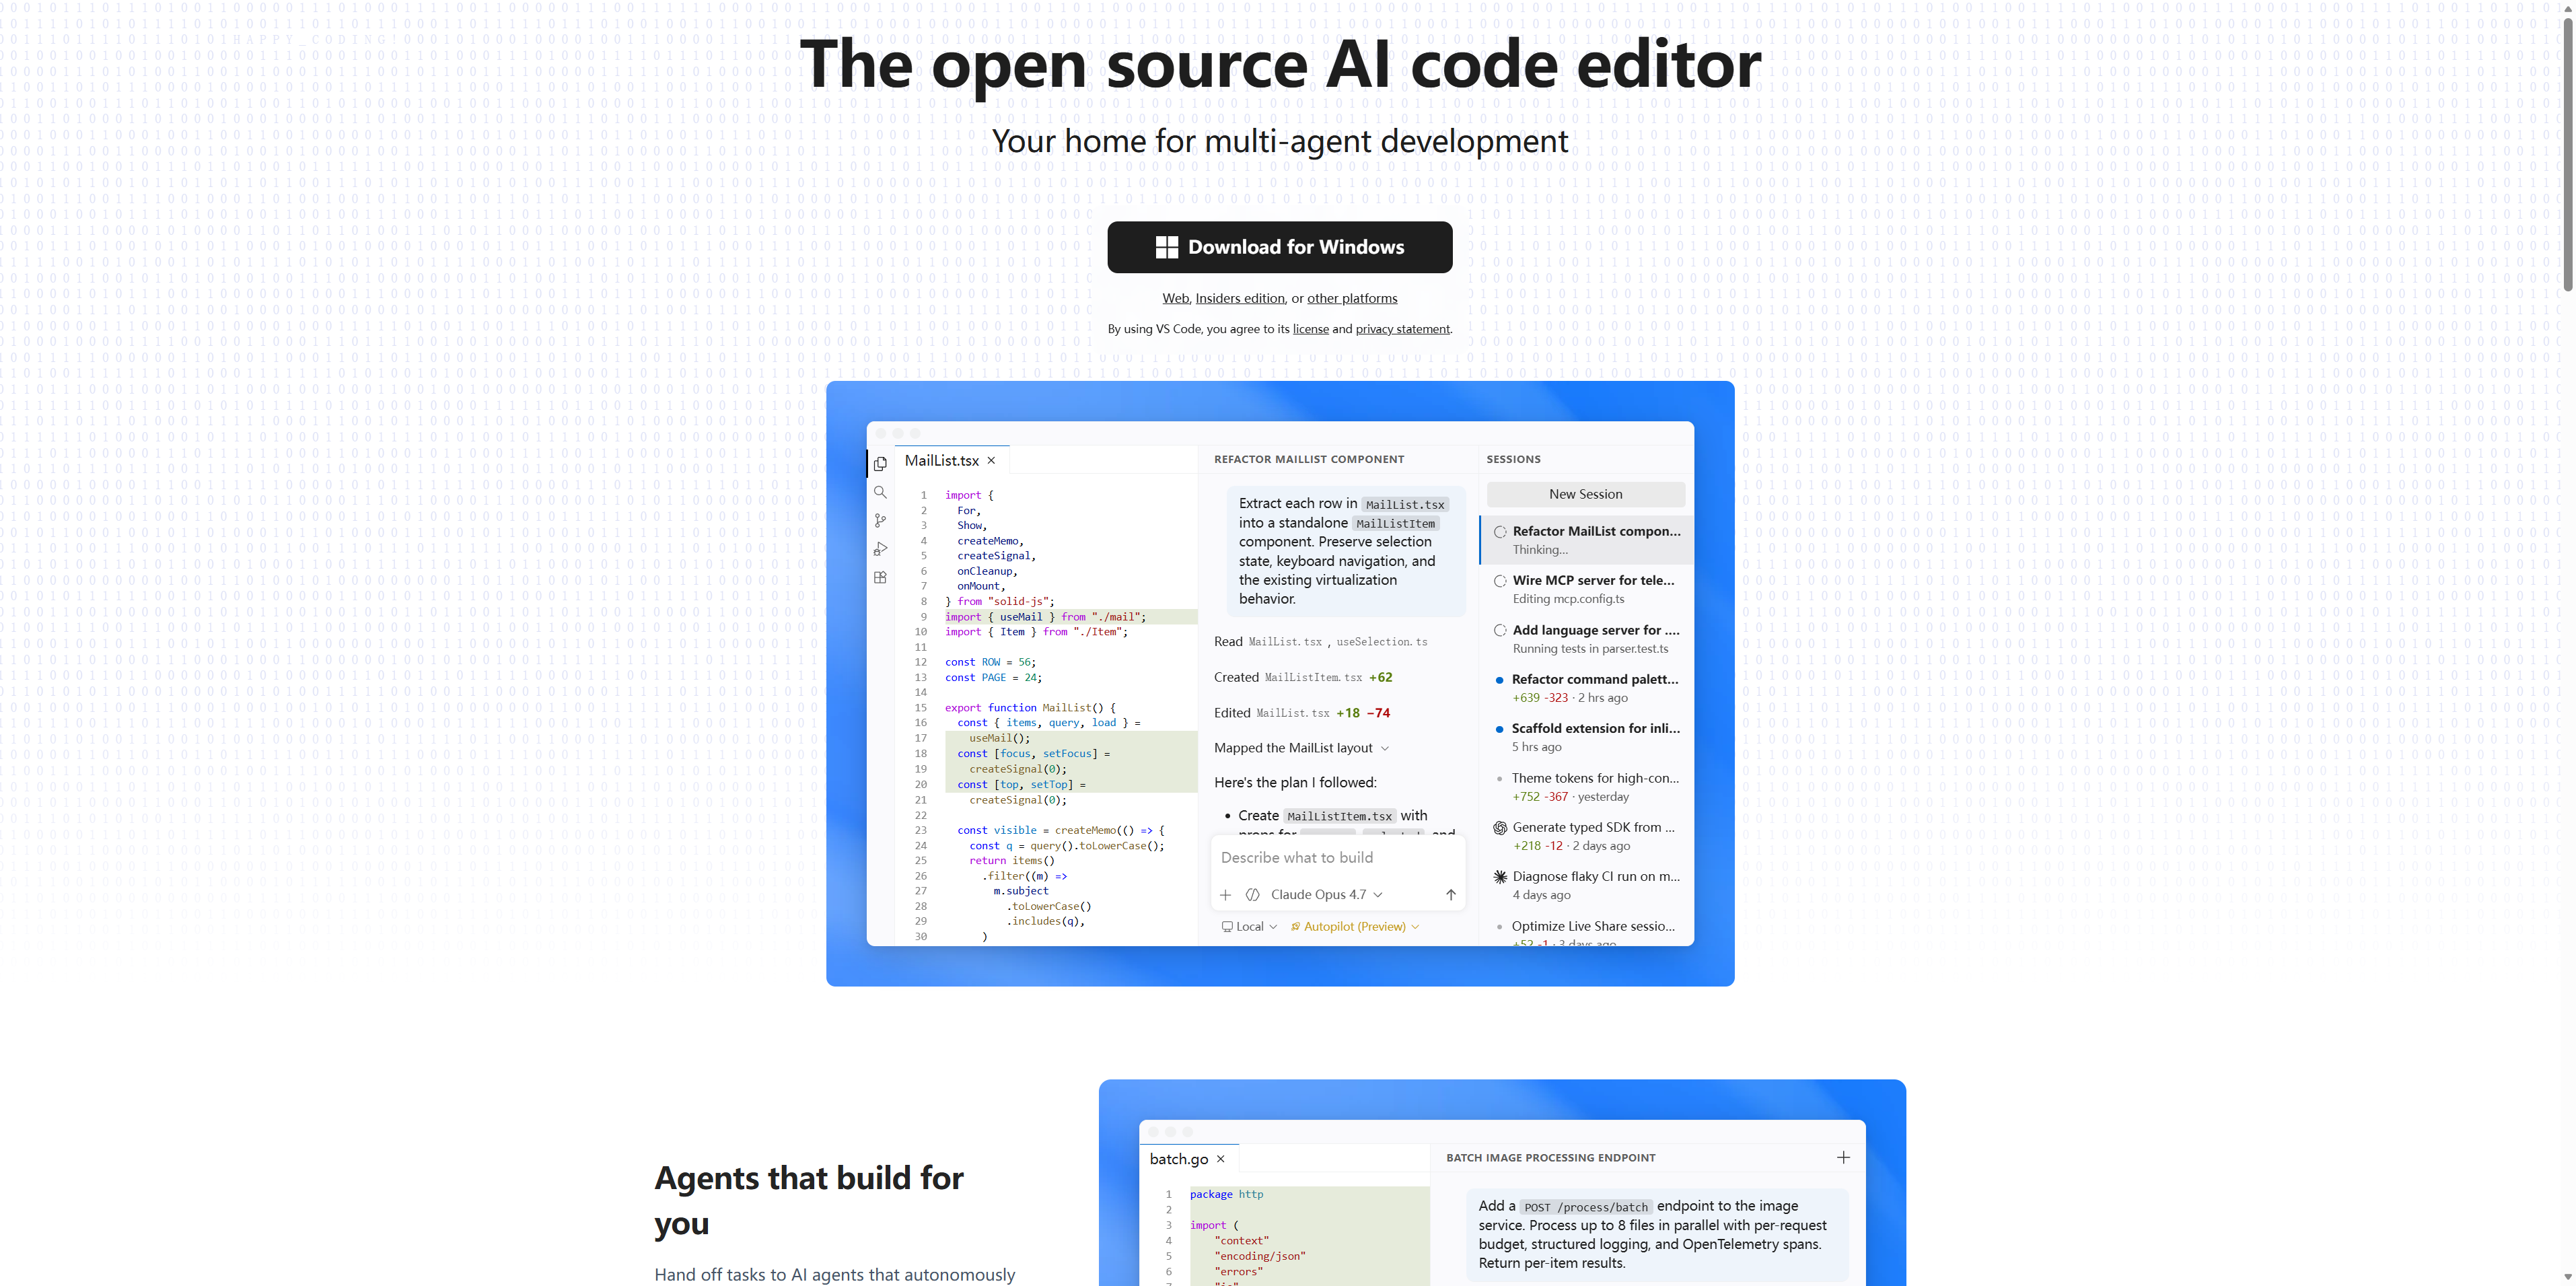The image size is (2576, 1286).
Task: Select the Optimize Live Share sessio... session
Action: point(1586,932)
